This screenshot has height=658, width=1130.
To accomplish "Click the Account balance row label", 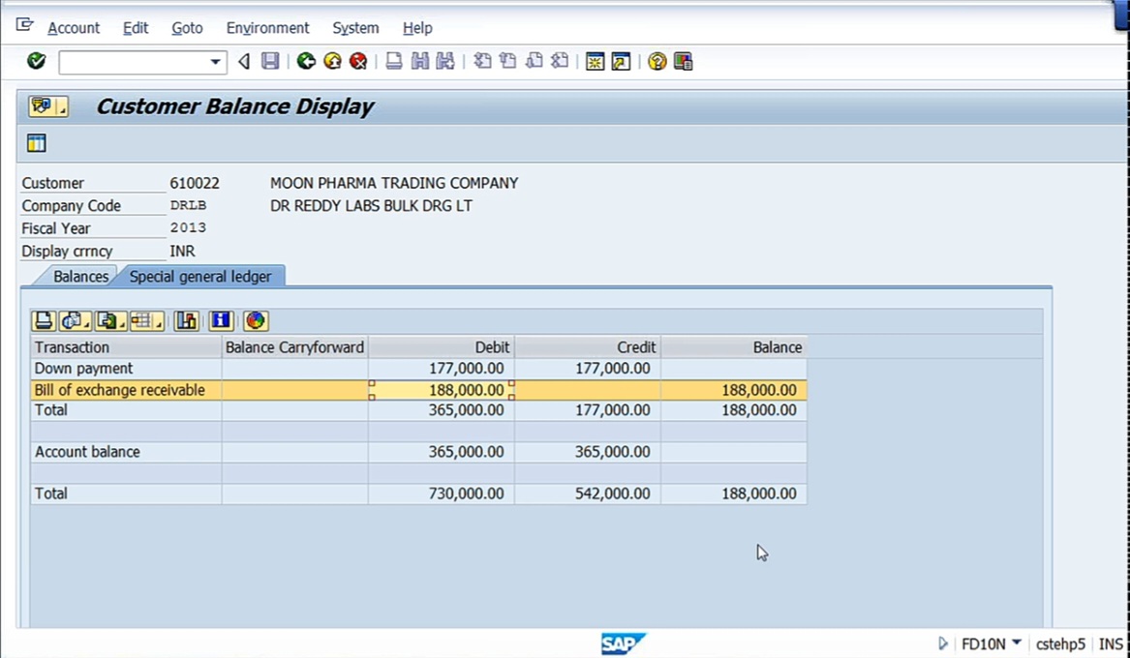I will pos(87,452).
